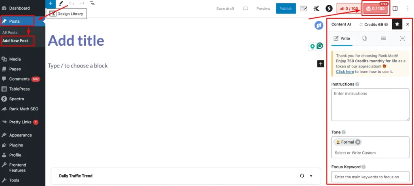Open the notes editor icon beside Publish

coord(304,8)
